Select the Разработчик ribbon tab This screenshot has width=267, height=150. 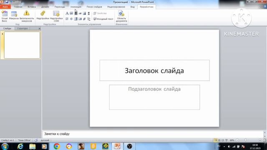click(146, 7)
